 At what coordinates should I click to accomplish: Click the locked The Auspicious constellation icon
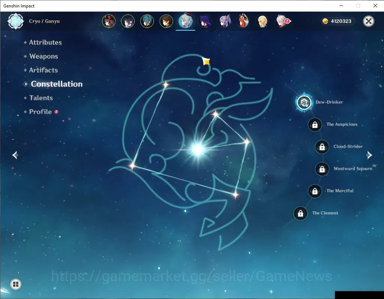pyautogui.click(x=315, y=125)
